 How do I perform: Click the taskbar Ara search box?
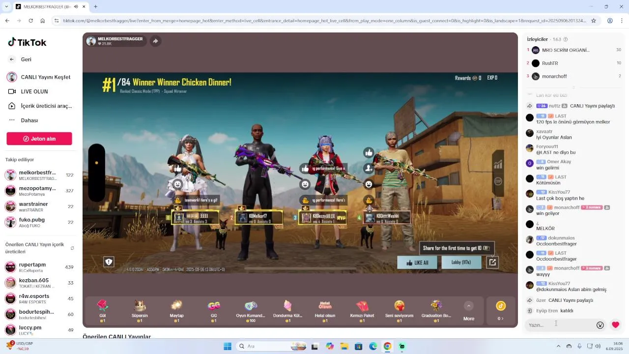(272, 346)
